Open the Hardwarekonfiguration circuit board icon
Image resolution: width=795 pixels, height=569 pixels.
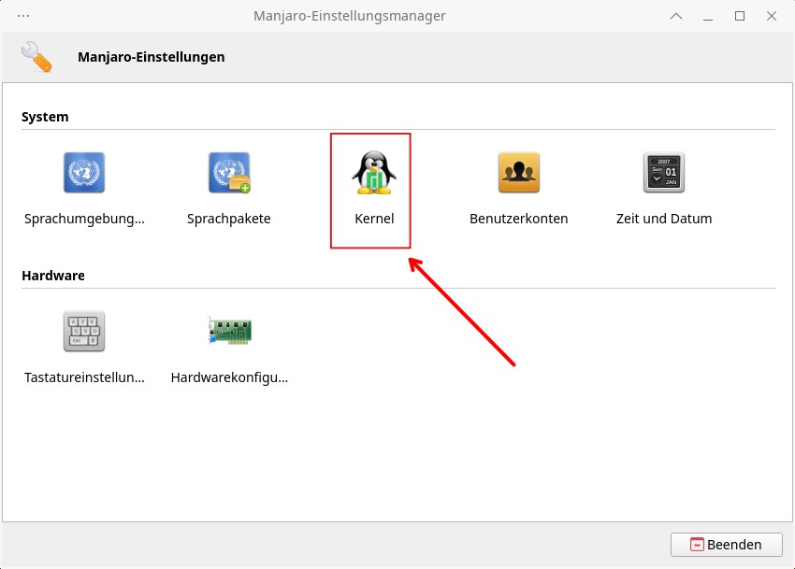coord(229,330)
